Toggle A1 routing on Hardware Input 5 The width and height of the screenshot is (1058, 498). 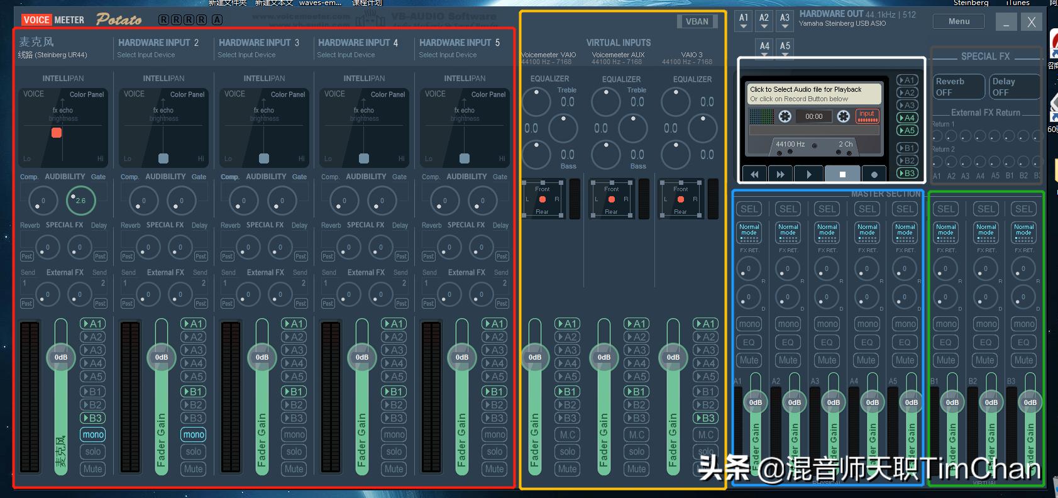tap(495, 323)
